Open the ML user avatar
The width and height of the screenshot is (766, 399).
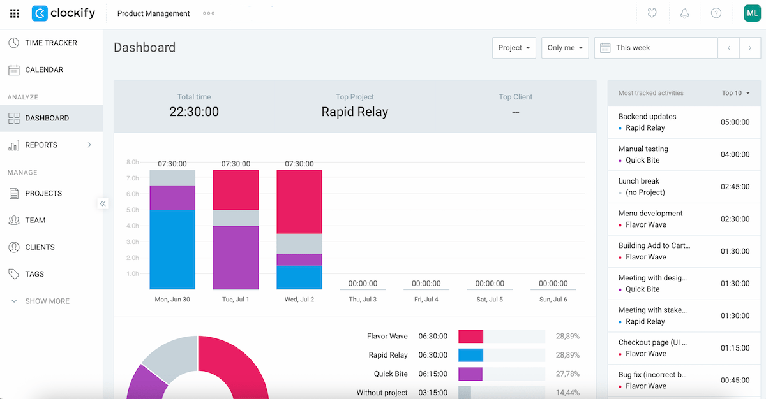pos(752,13)
